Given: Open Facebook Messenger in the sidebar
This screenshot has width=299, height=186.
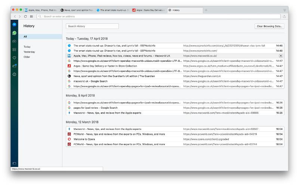Looking at the screenshot, I should pyautogui.click(x=14, y=25).
